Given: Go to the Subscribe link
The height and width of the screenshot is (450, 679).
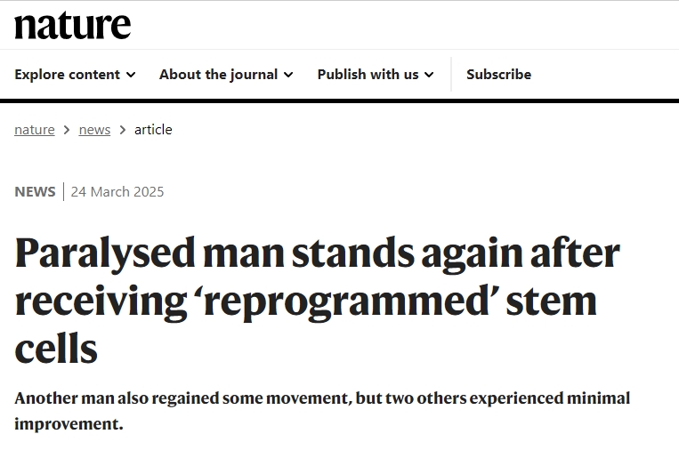Looking at the screenshot, I should (x=498, y=75).
